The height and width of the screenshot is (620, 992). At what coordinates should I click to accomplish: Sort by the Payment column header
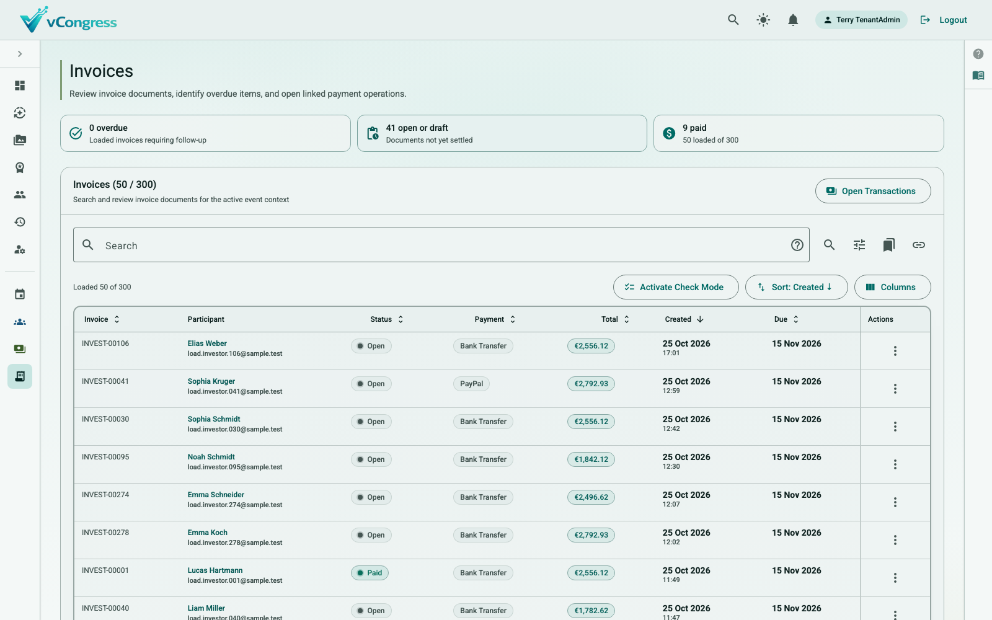[x=495, y=319]
